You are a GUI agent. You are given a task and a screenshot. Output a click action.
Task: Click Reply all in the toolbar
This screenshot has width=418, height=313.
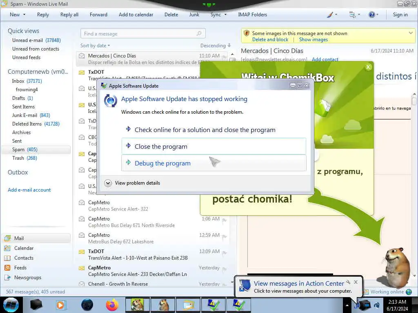click(69, 15)
